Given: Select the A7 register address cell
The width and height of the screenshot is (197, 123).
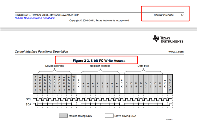Looking at the screenshot, I should click(83, 84).
